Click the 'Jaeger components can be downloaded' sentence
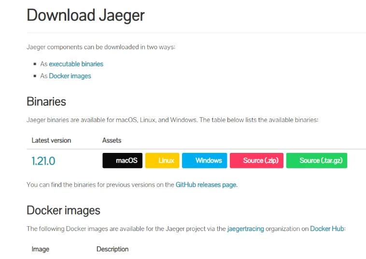This screenshot has height=259, width=366. [x=101, y=47]
